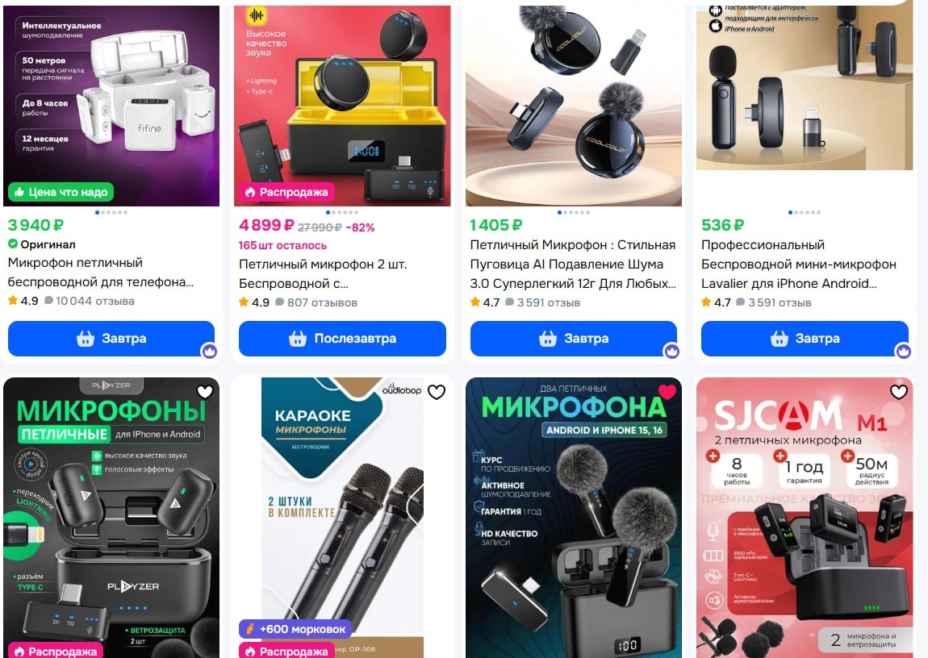Screen dimensions: 928x658
Task: Add the 536₽ mini-microphone to cart
Action: 805,339
